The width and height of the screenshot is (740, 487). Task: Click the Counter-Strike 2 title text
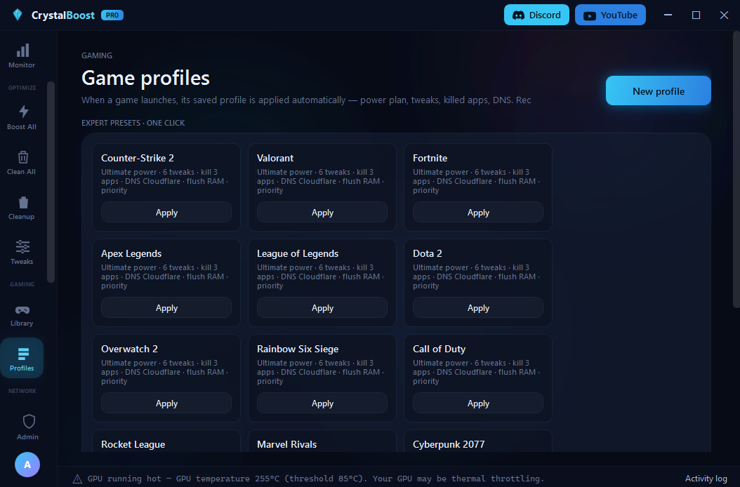coord(138,158)
